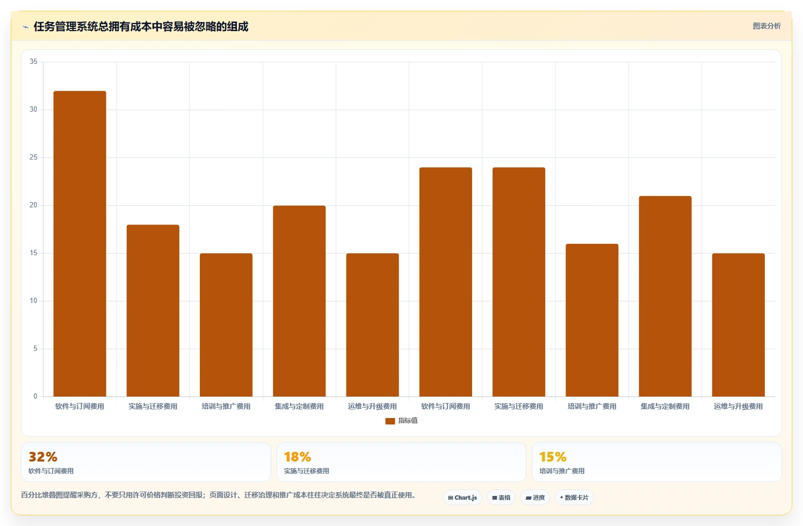Click the y-axis value 10
The width and height of the screenshot is (803, 526).
pos(33,301)
